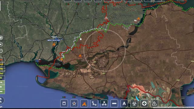Viewport: 194px width, 109px height.
Task: Click the blue 'IMPACT ON' label near Mykolaiv
Action: [x=54, y=40]
